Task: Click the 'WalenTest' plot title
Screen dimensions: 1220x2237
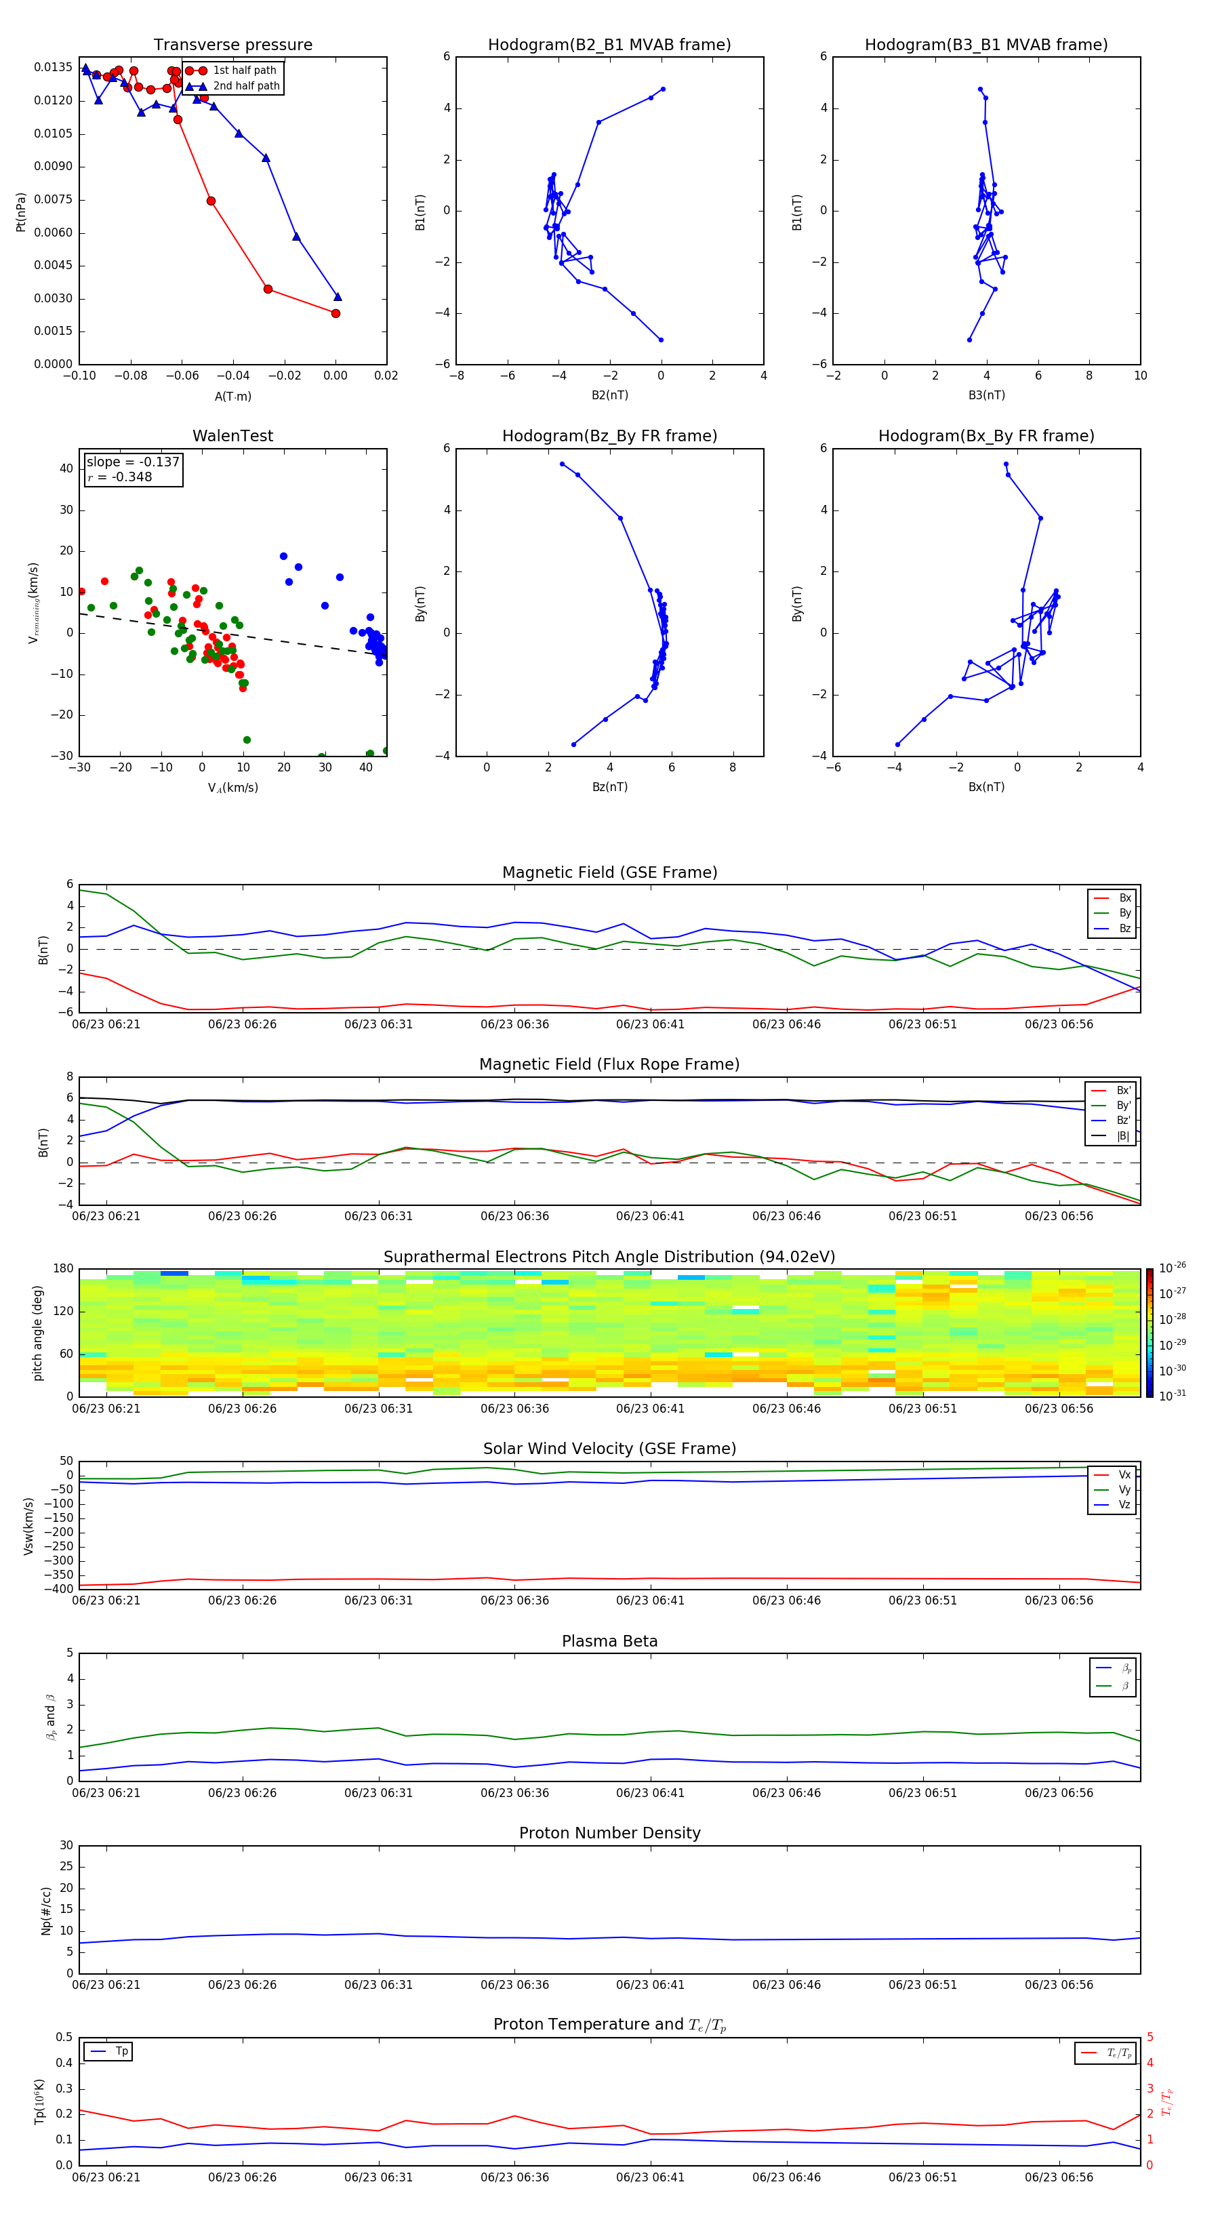Action: (x=232, y=436)
